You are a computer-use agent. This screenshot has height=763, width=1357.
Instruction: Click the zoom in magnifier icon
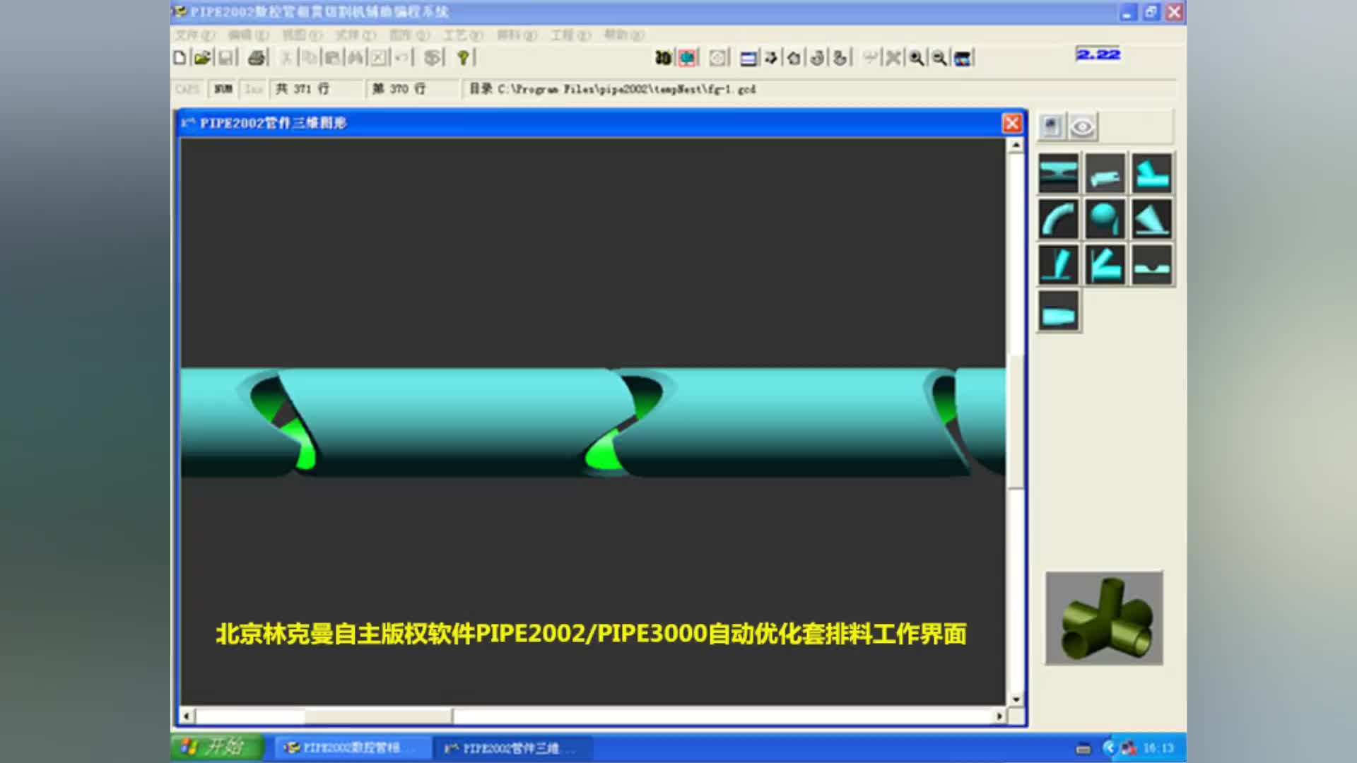[917, 58]
